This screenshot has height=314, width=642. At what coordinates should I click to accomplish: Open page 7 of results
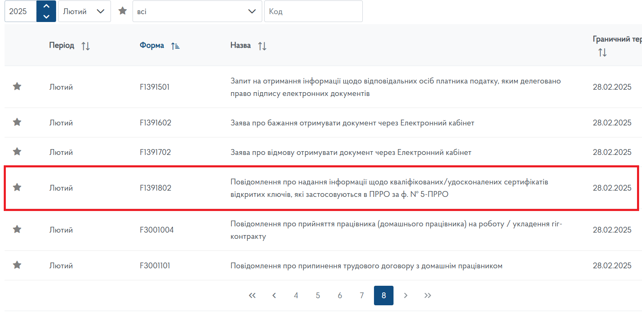pos(362,295)
